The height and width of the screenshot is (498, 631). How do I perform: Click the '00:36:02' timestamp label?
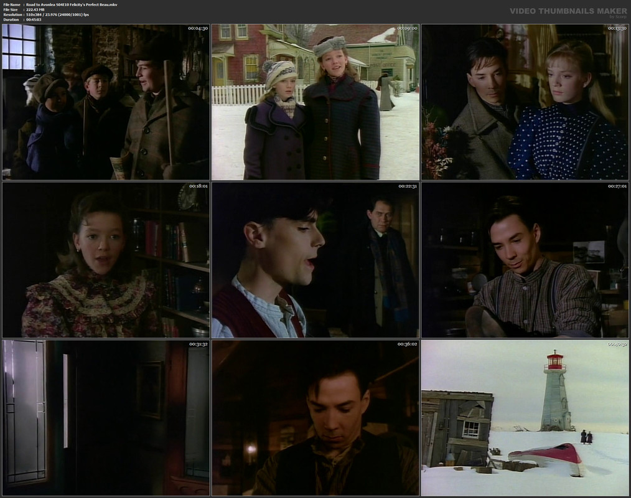pos(407,344)
